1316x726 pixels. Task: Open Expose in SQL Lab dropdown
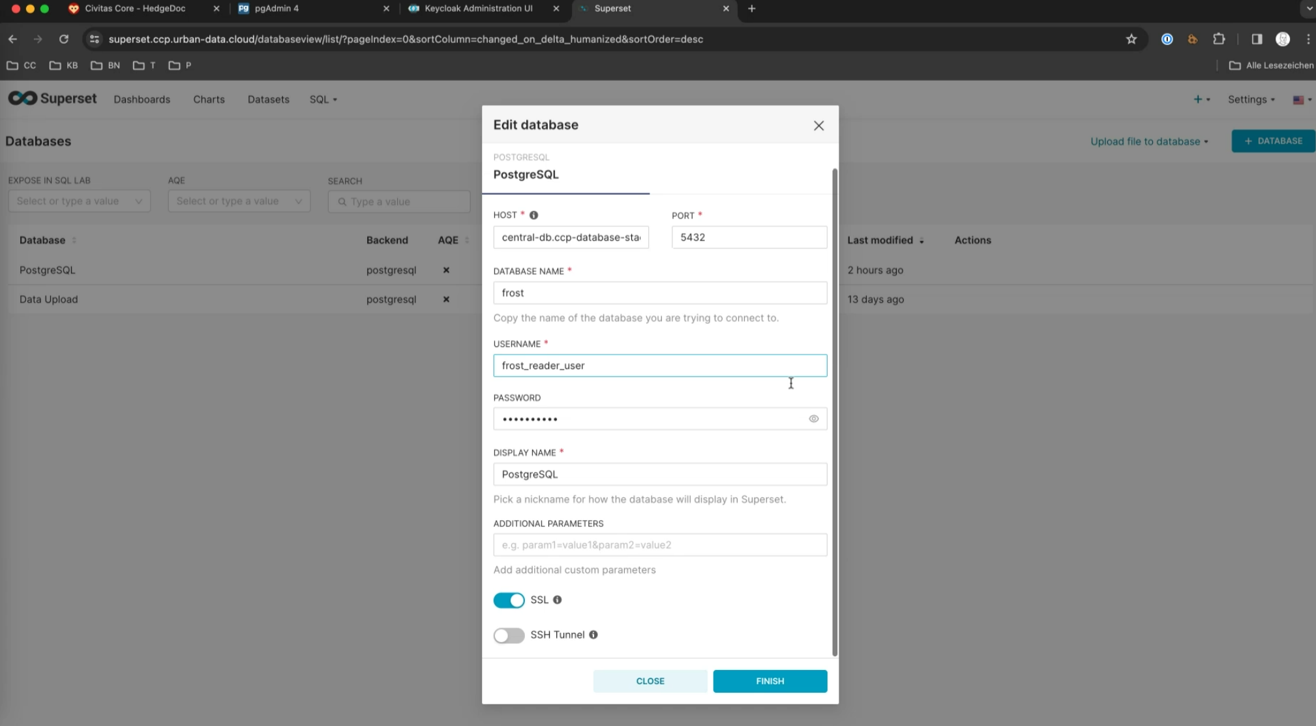[79, 201]
